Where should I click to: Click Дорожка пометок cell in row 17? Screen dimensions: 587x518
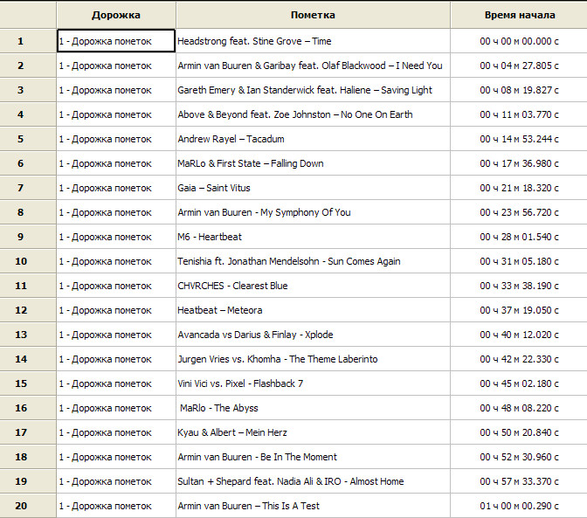116,432
